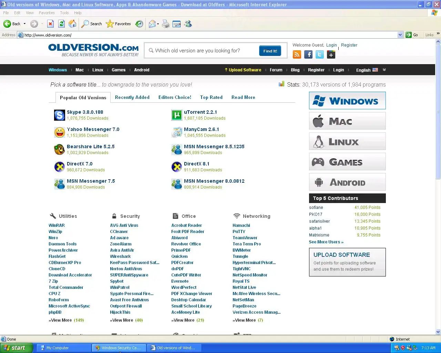The height and width of the screenshot is (353, 441).
Task: Click the Print toolbar icon
Action: point(166,24)
